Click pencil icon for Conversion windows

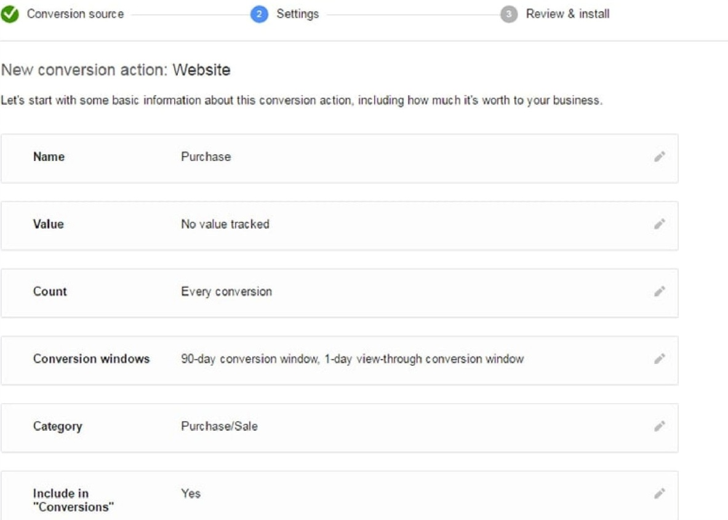pos(659,359)
